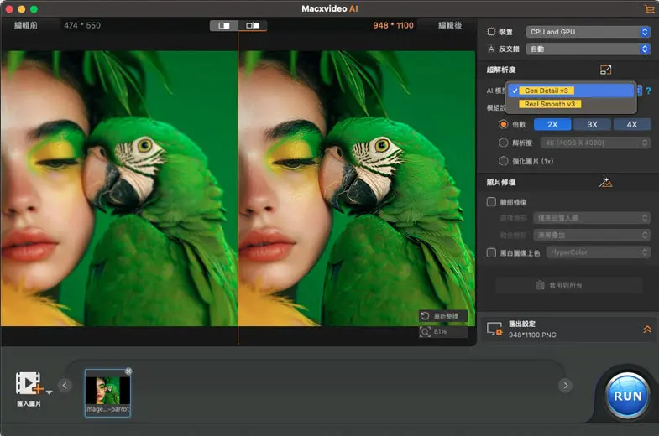This screenshot has width=659, height=436.
Task: Expand the export settings panel chevron
Action: (646, 330)
